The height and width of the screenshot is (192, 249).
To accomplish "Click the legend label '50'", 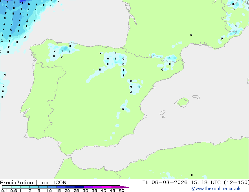I will tap(121, 190).
